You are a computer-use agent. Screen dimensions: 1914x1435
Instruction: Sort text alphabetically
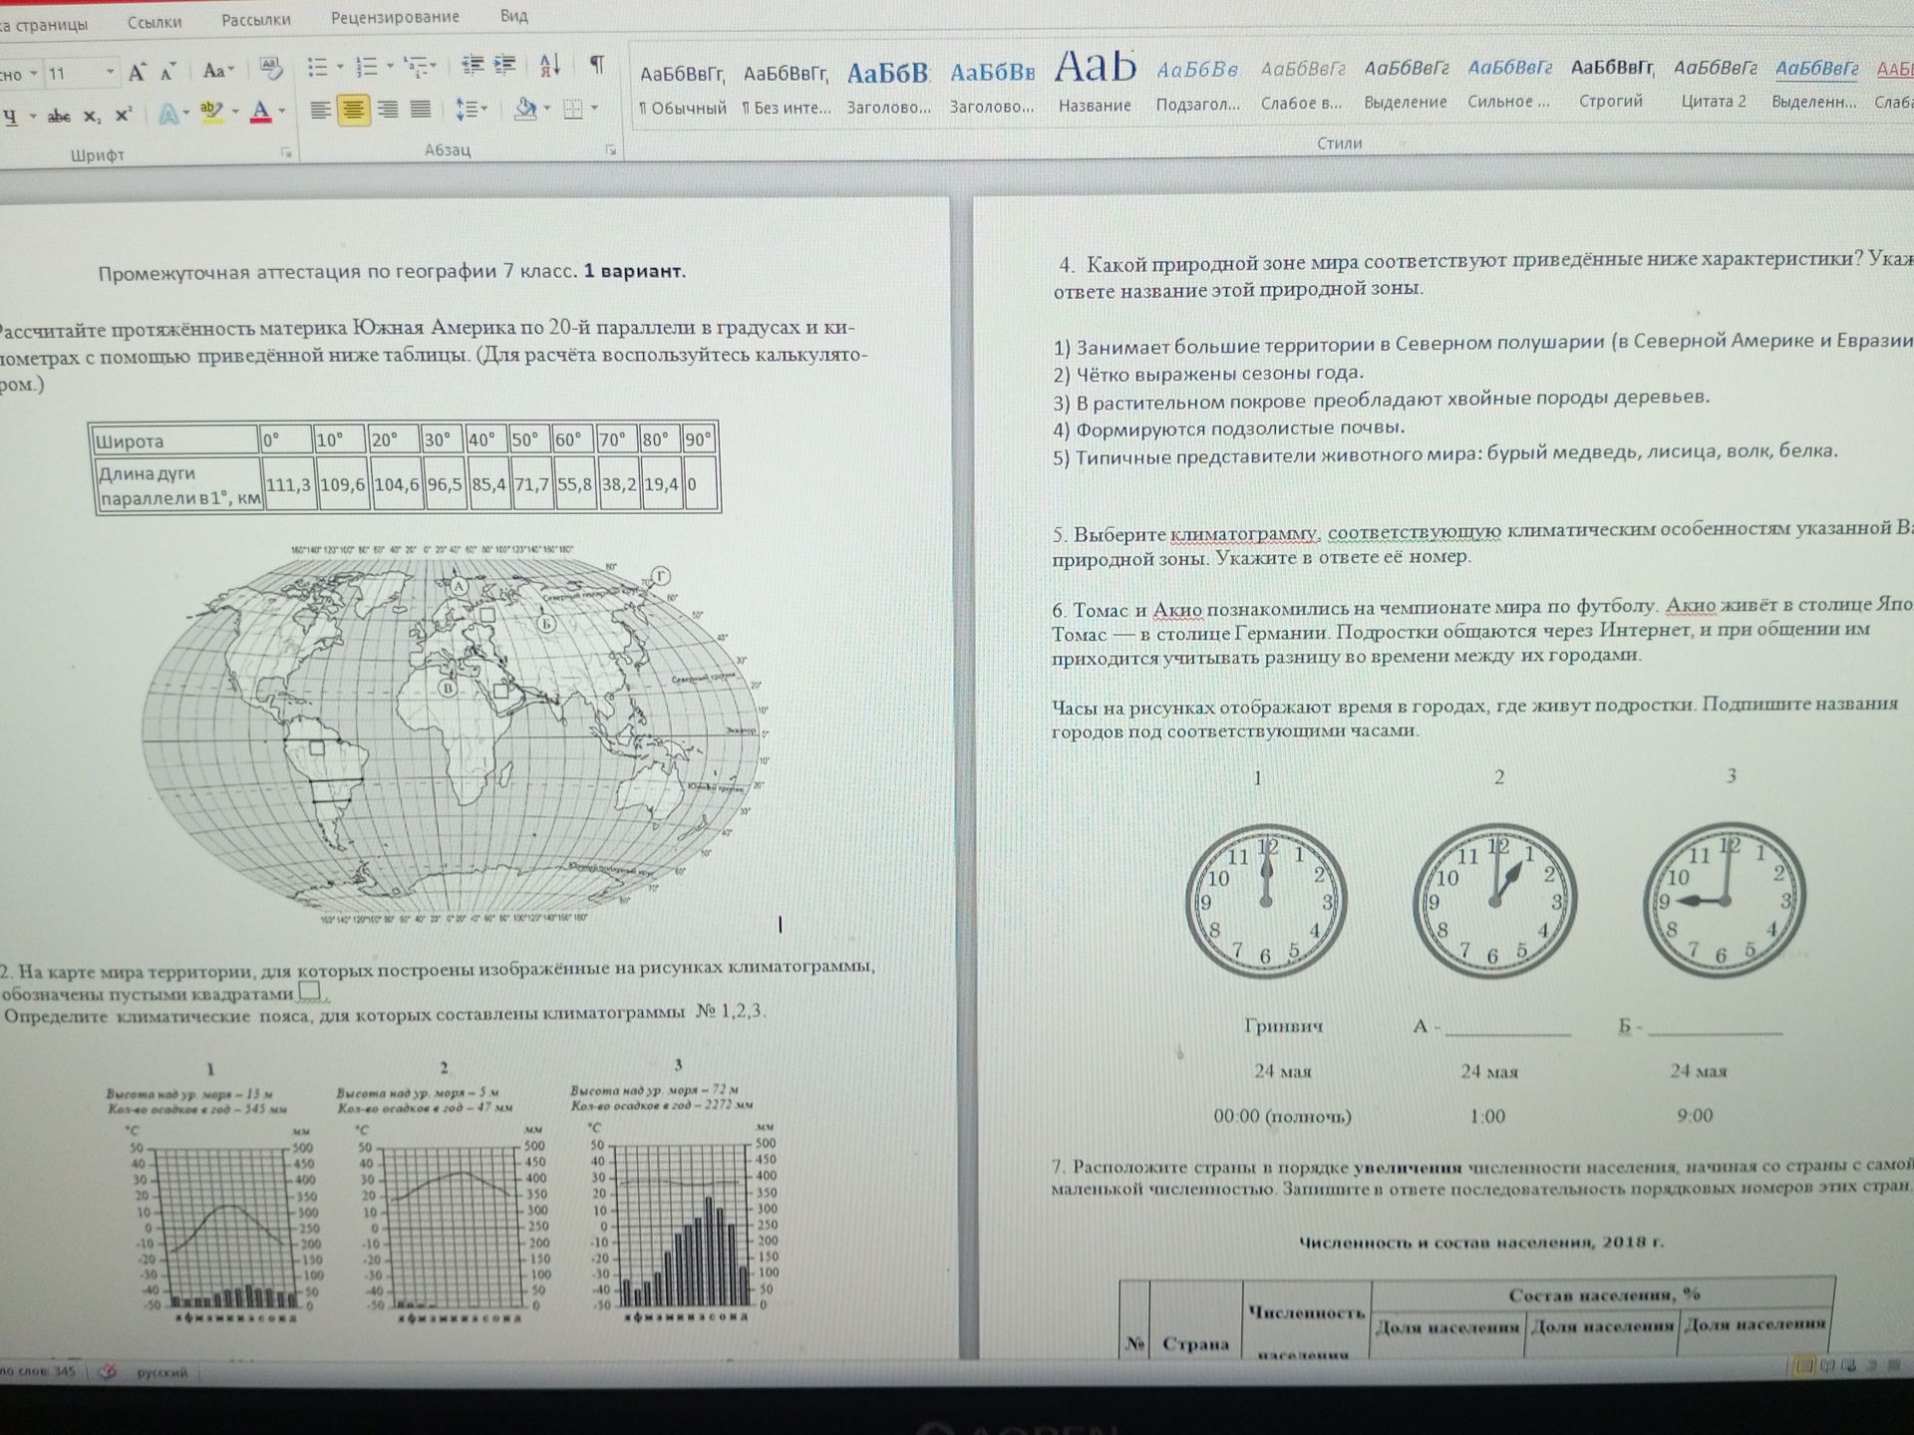(x=550, y=66)
